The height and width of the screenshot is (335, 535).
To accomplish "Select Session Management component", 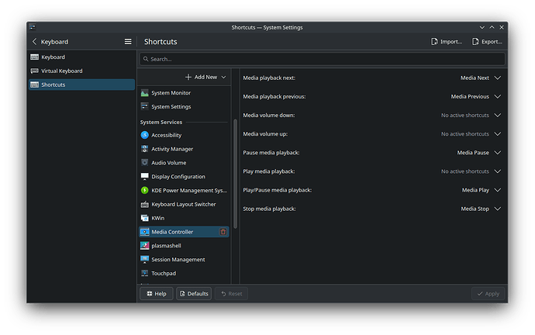I will pyautogui.click(x=184, y=259).
